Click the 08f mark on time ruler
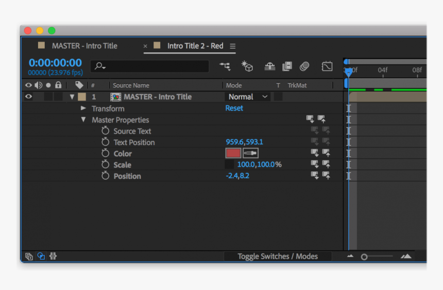The height and width of the screenshot is (290, 443). click(417, 70)
